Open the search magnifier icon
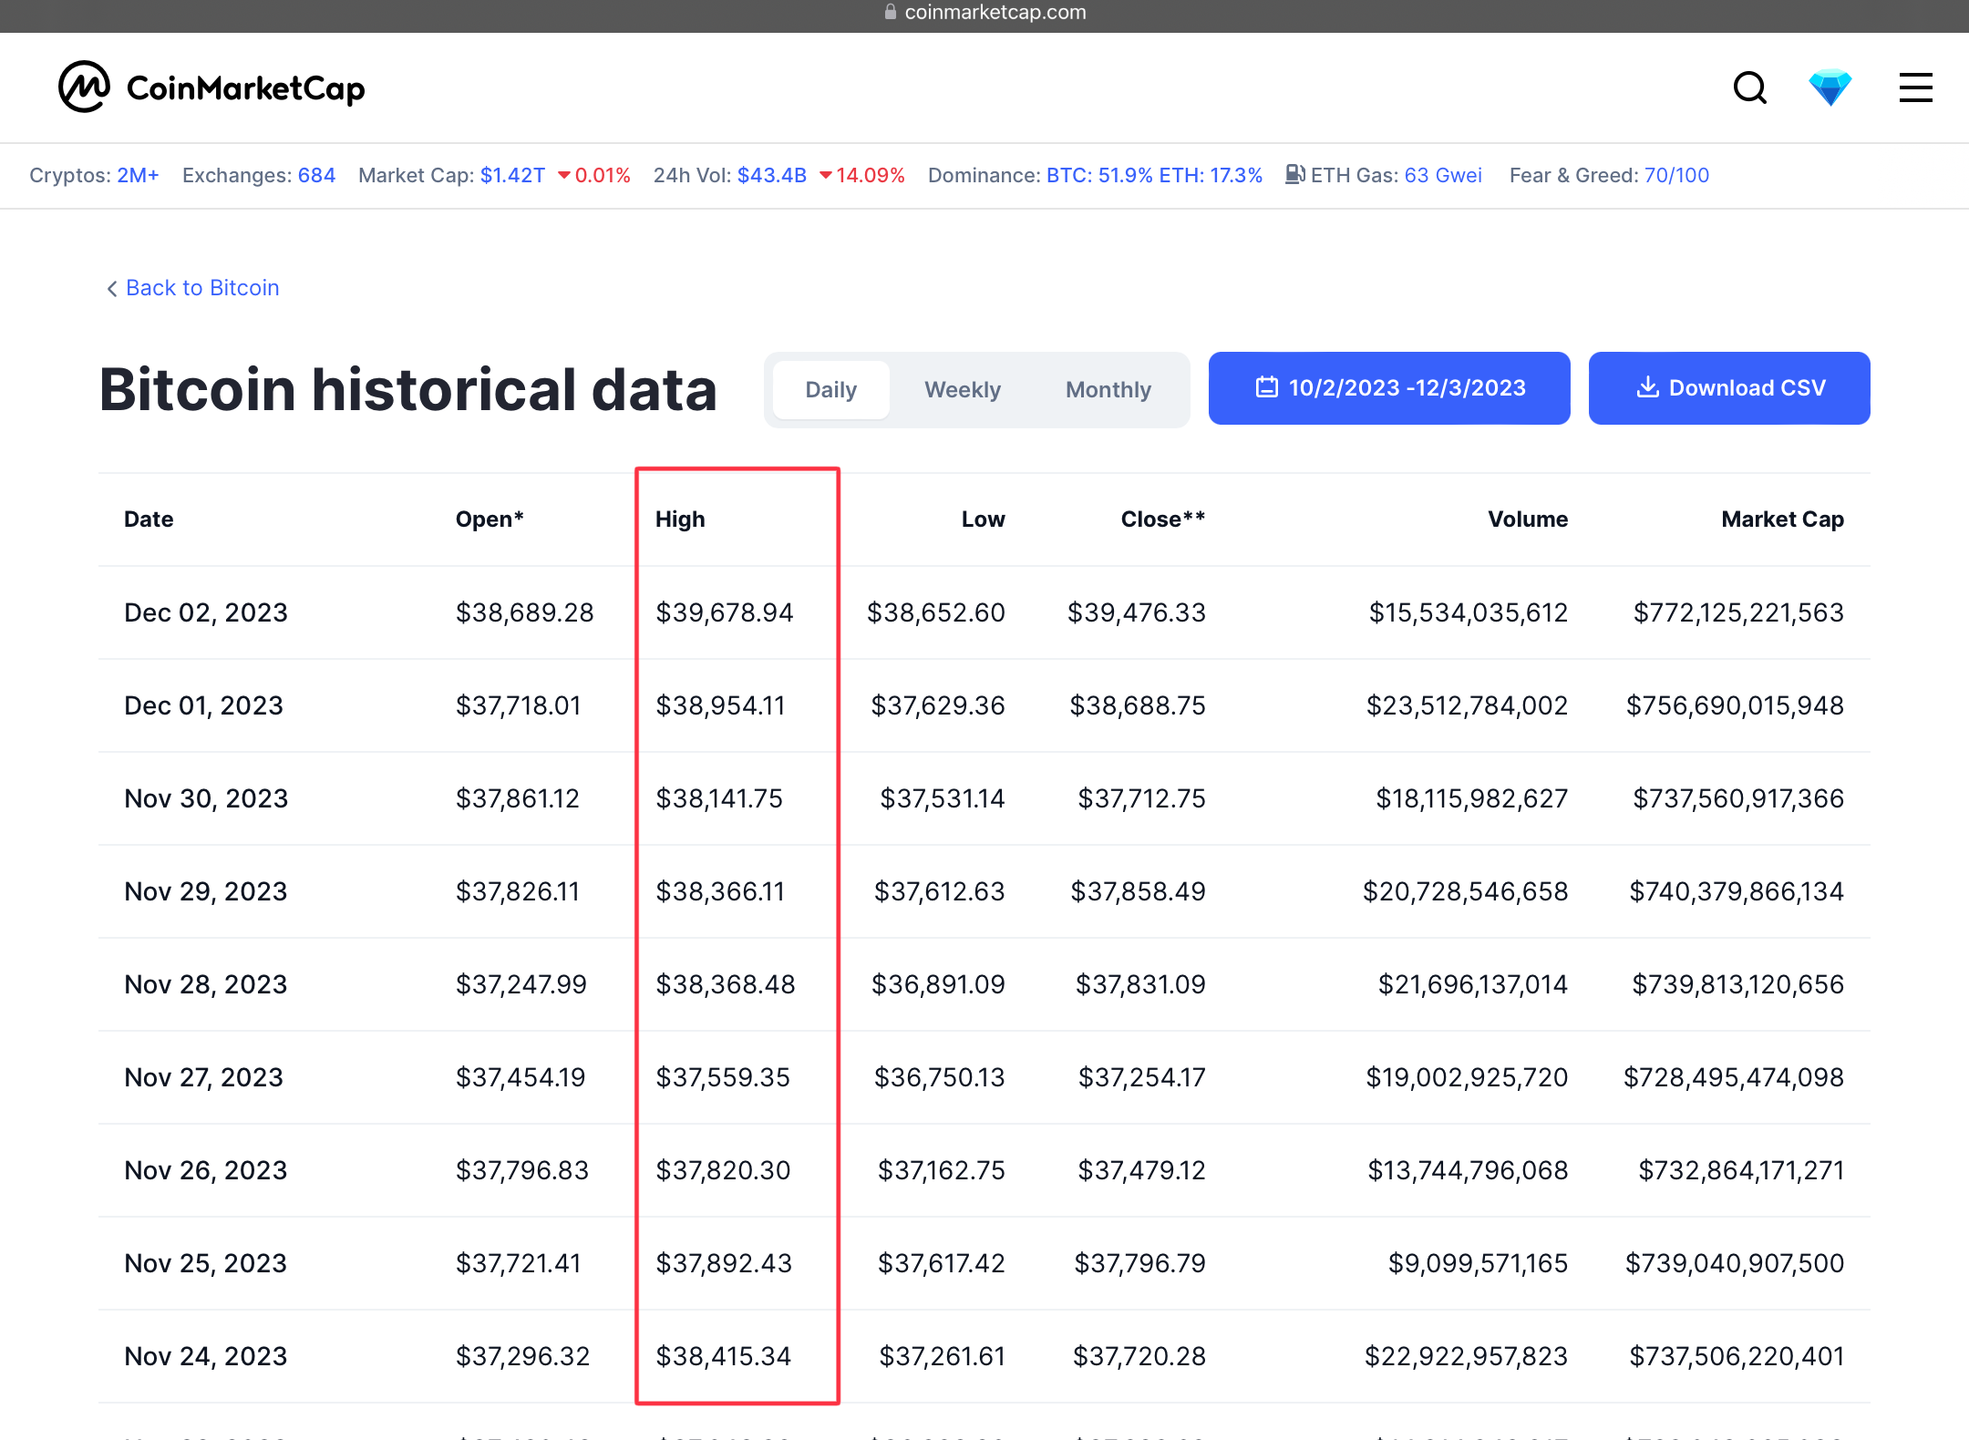This screenshot has height=1440, width=1969. pos(1749,88)
